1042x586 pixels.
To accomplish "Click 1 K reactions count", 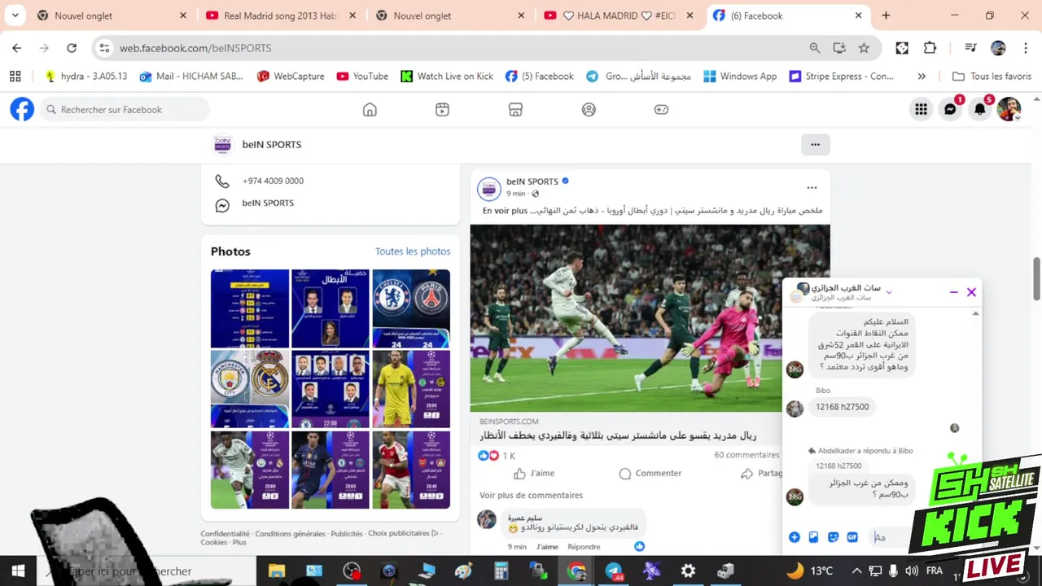I will click(x=509, y=456).
